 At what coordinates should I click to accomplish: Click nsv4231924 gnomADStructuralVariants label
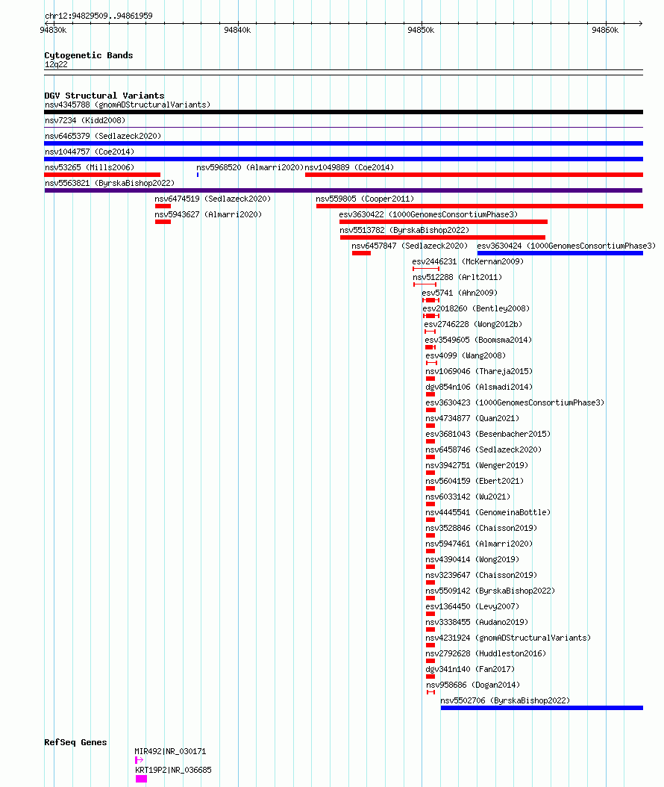508,638
